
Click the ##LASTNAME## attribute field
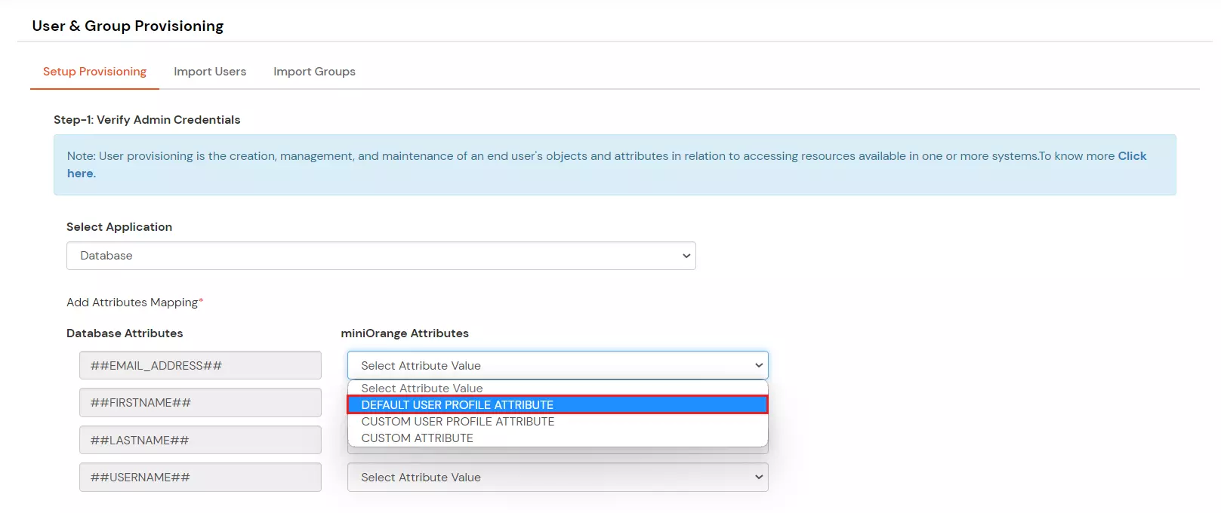point(200,440)
